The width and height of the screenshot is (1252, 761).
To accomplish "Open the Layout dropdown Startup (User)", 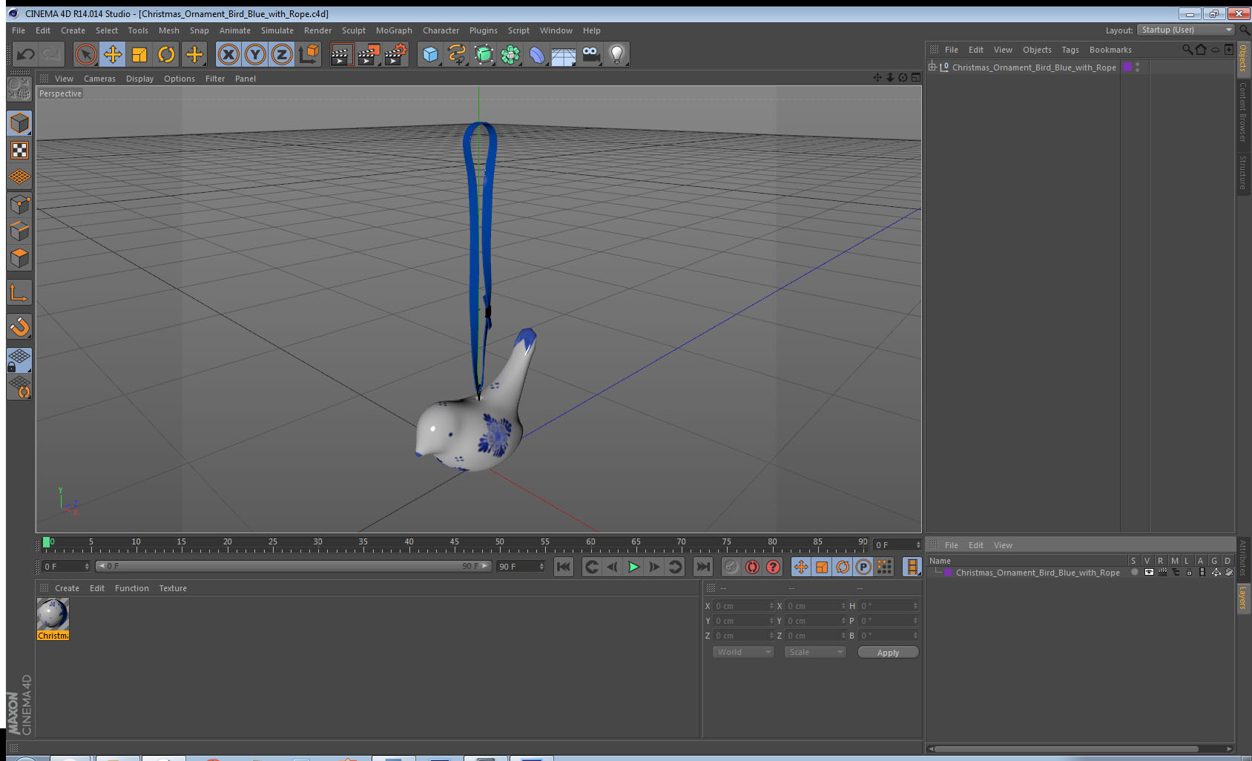I will coord(1186,30).
